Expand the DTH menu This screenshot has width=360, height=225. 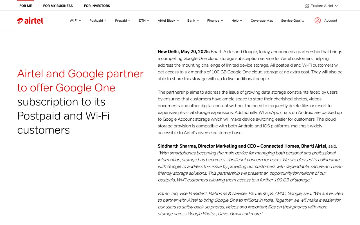[x=144, y=21]
